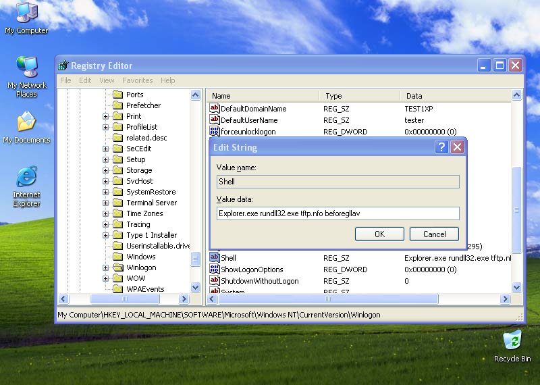Open the Help menu
The image size is (540, 385).
(x=167, y=80)
